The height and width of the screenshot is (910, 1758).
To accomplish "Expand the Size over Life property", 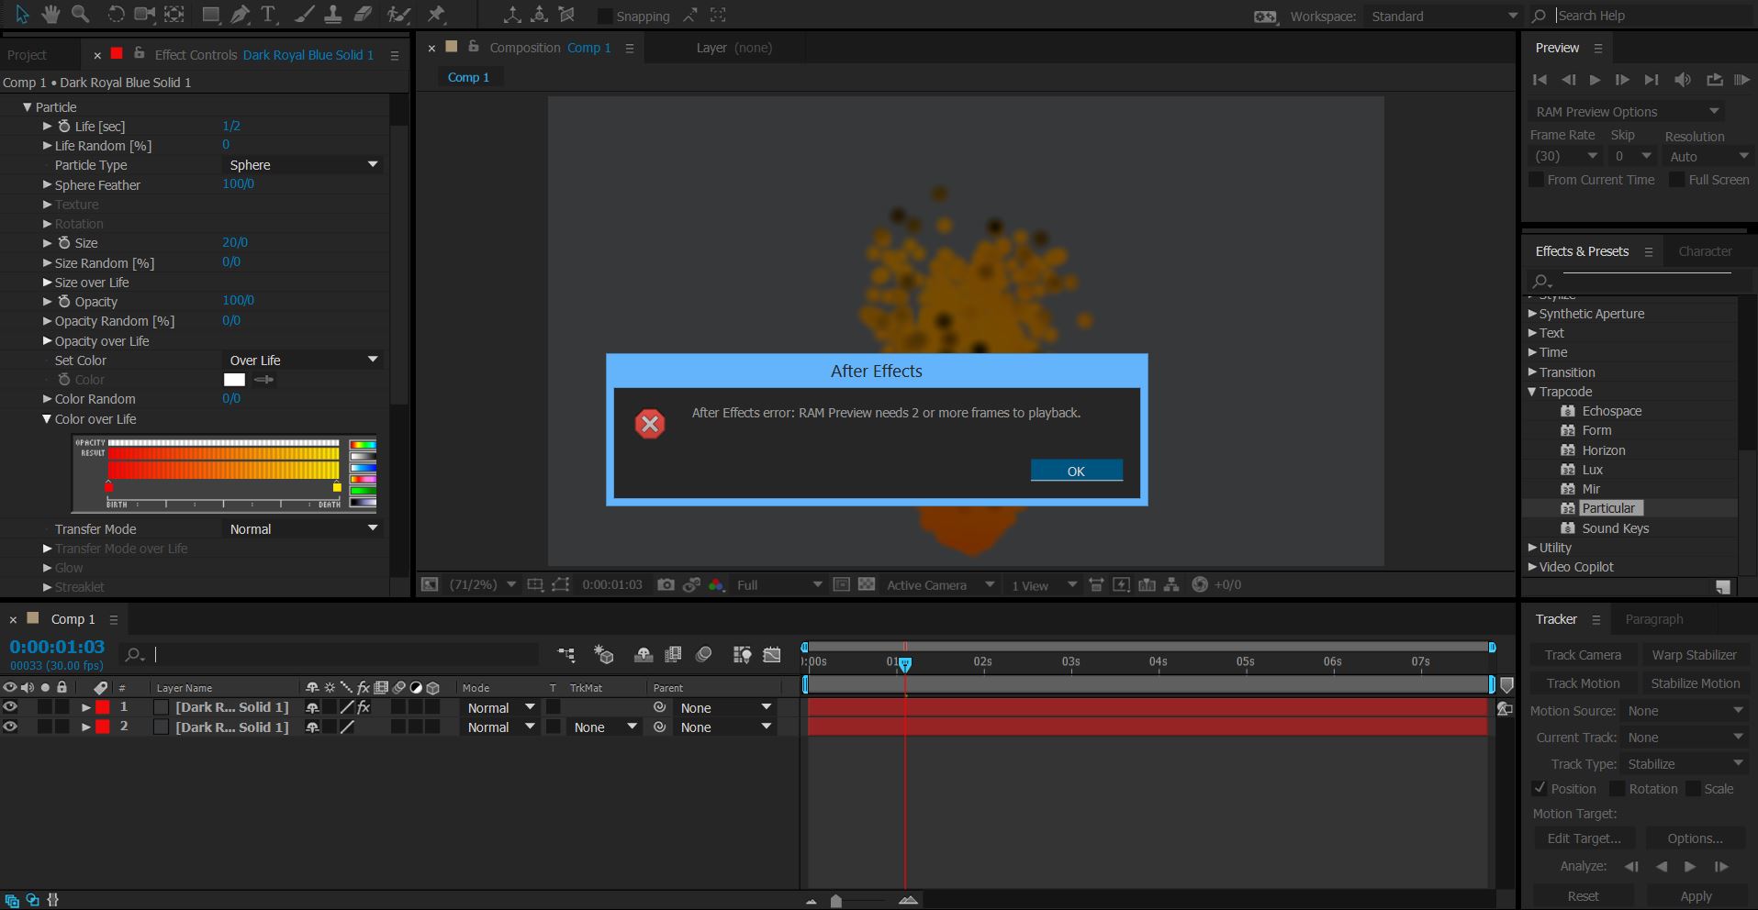I will point(47,283).
